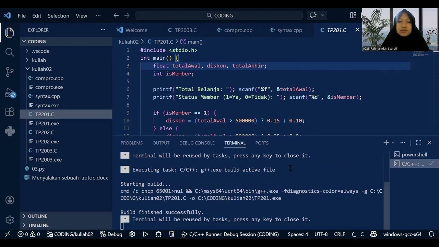Expand the kuliah folder
The height and width of the screenshot is (247, 439).
[x=66, y=60]
